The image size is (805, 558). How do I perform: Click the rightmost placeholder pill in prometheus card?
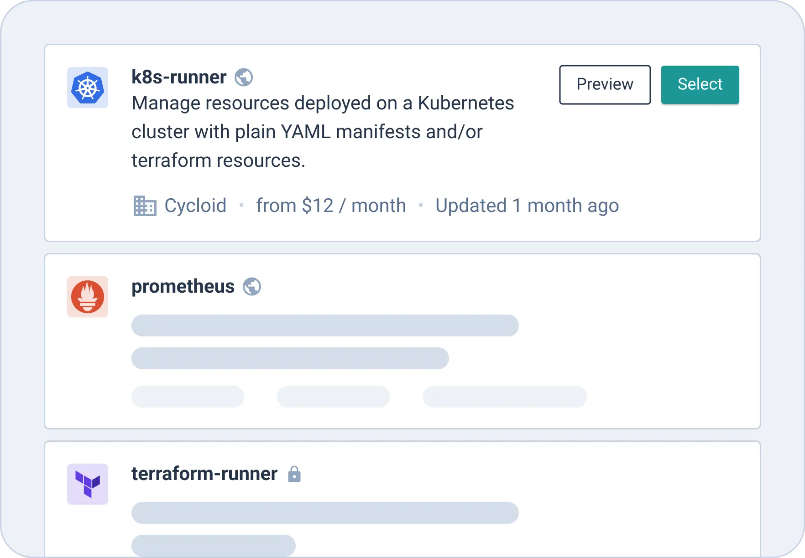click(x=504, y=397)
